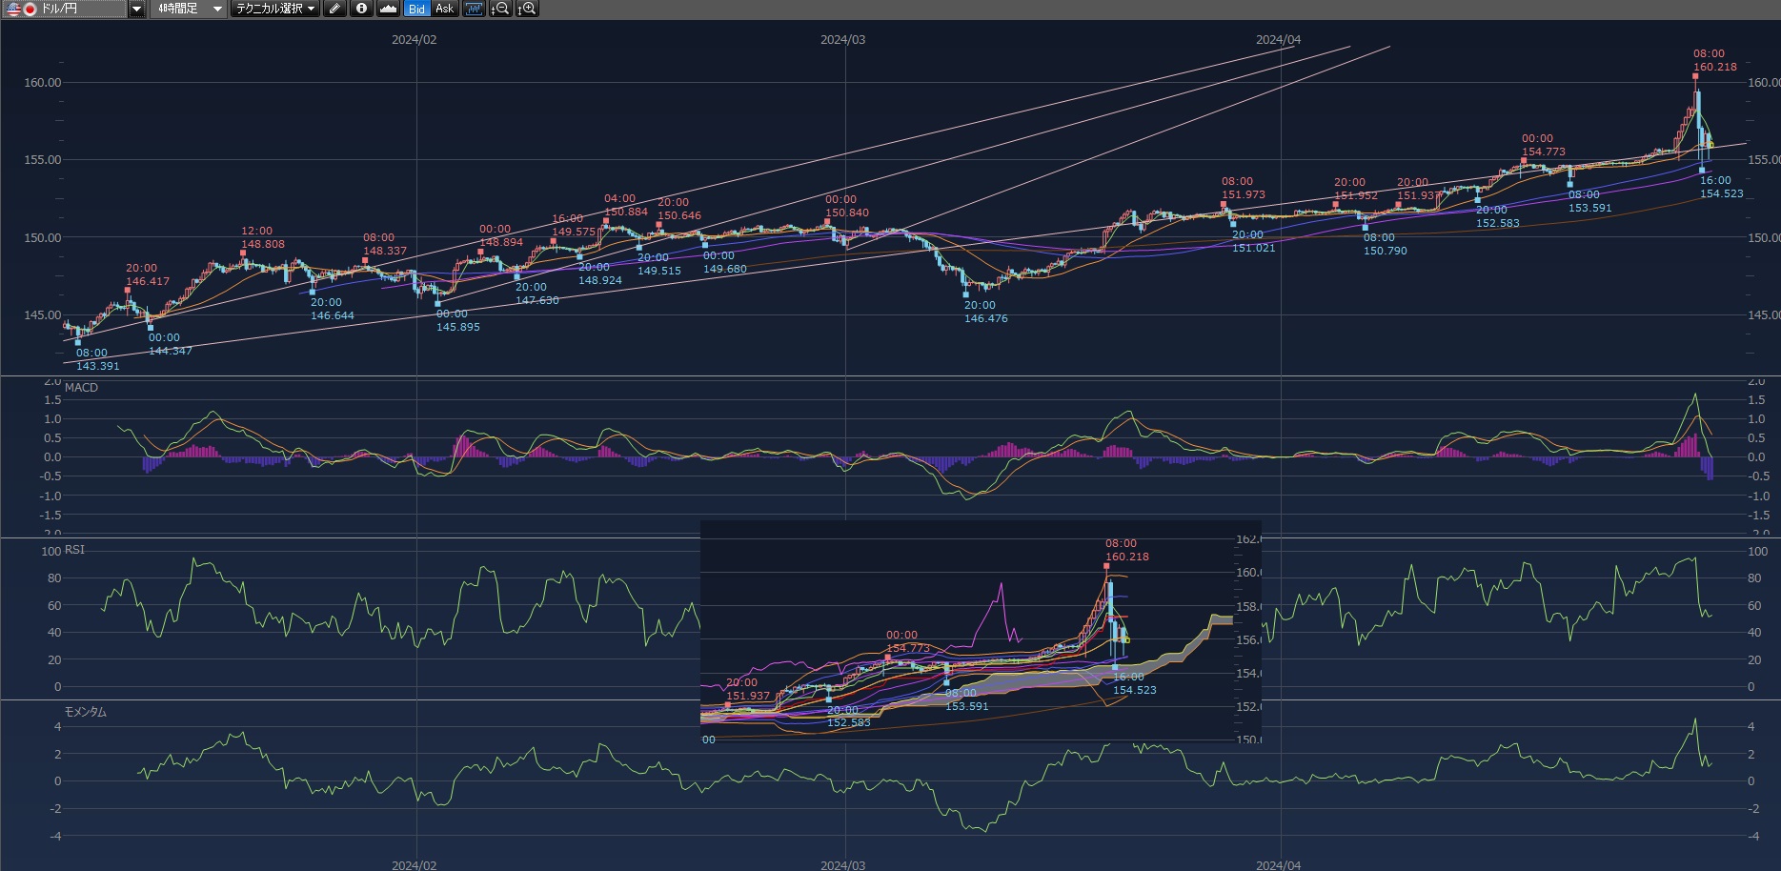
Task: Click the 160.218 high price label
Action: pyautogui.click(x=1714, y=67)
